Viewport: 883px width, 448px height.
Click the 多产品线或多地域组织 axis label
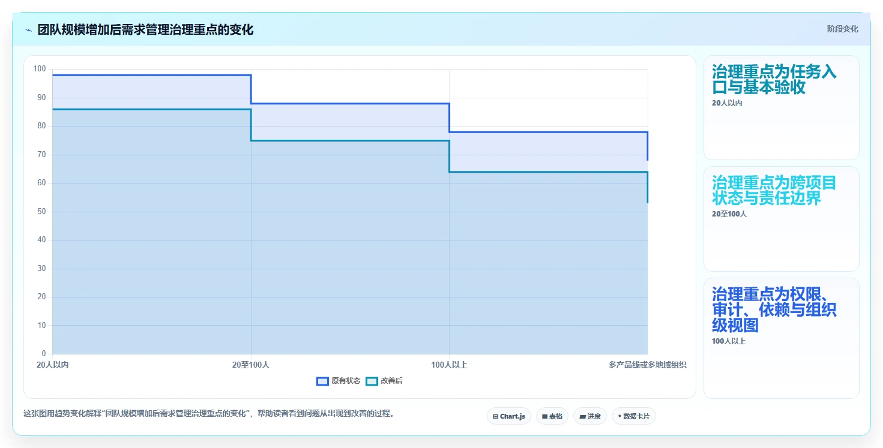tap(647, 365)
